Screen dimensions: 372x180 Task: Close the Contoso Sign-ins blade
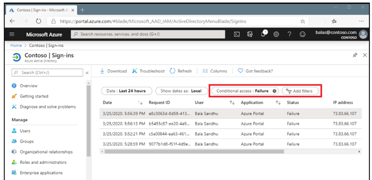coord(365,55)
